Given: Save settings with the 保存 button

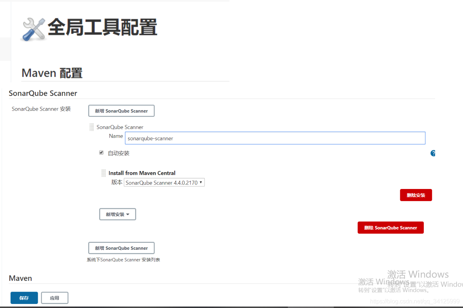Looking at the screenshot, I should [24, 298].
